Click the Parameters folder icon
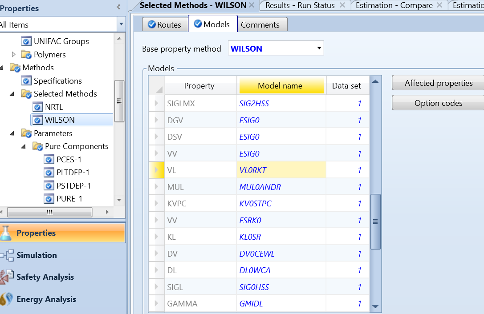The width and height of the screenshot is (484, 314). coord(26,133)
